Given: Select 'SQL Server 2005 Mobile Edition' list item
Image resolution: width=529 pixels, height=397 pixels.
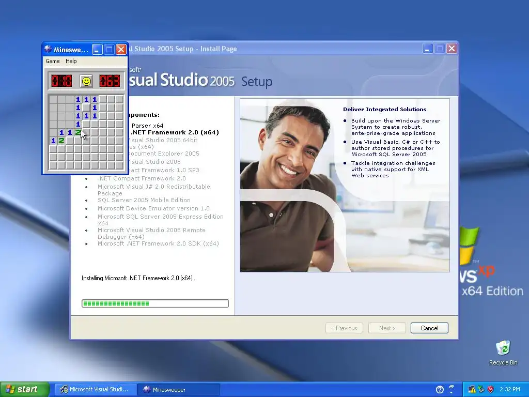Looking at the screenshot, I should (144, 200).
